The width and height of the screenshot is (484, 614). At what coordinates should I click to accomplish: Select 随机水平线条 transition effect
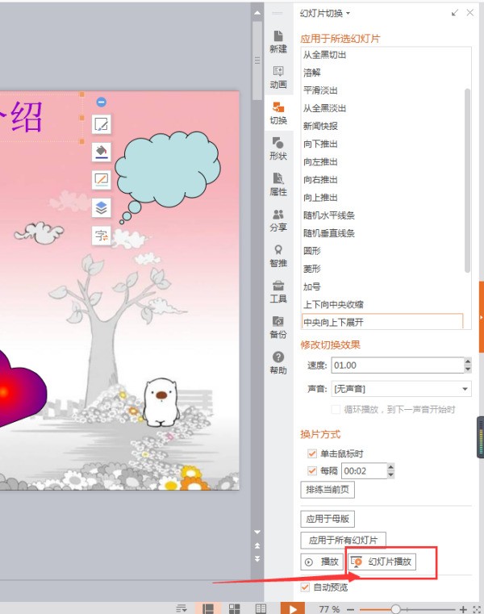point(328,215)
